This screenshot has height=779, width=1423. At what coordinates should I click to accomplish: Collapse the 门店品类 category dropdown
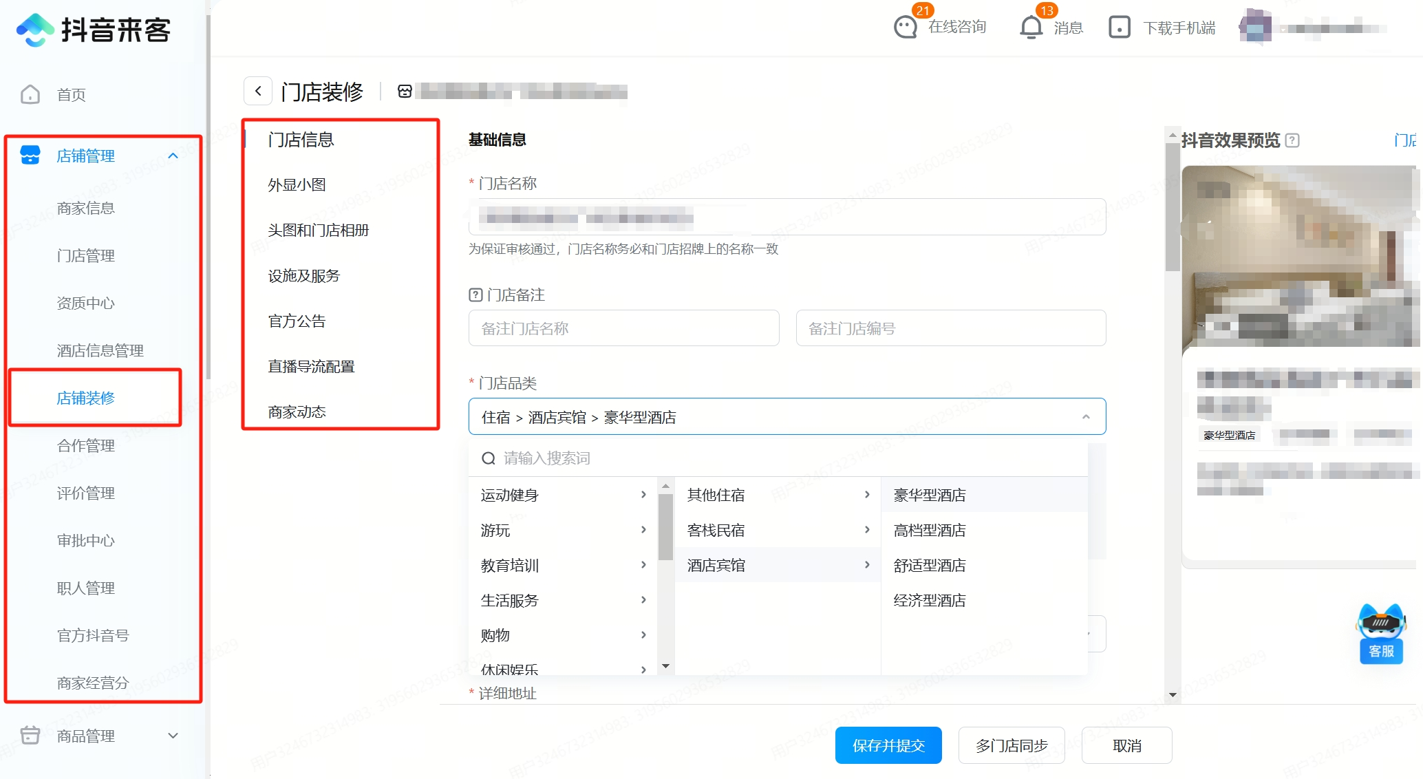[x=1086, y=417]
